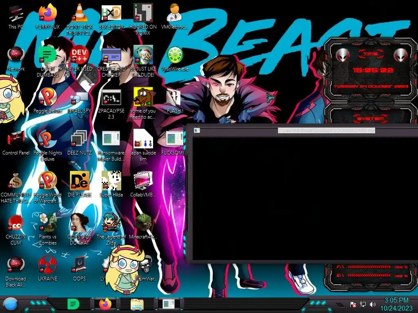Open the green D FOR DUMBASS icon

[x=47, y=61]
